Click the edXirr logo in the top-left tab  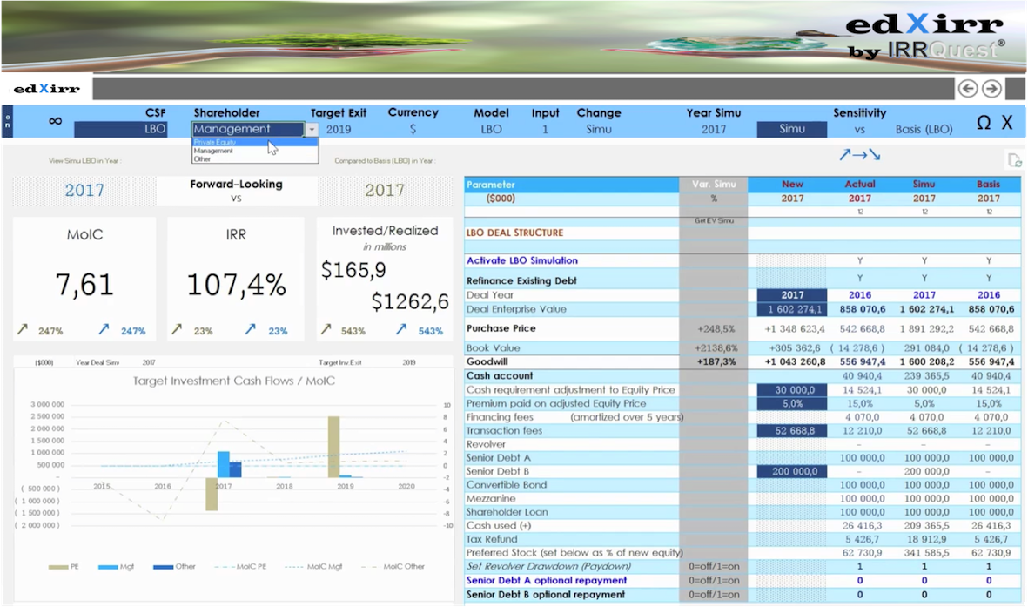point(47,89)
